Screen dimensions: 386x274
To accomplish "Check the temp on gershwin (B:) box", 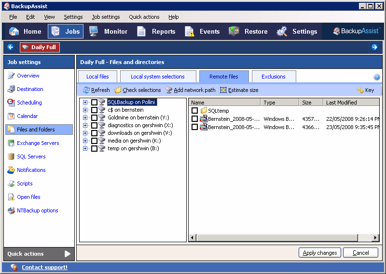I will (94, 148).
